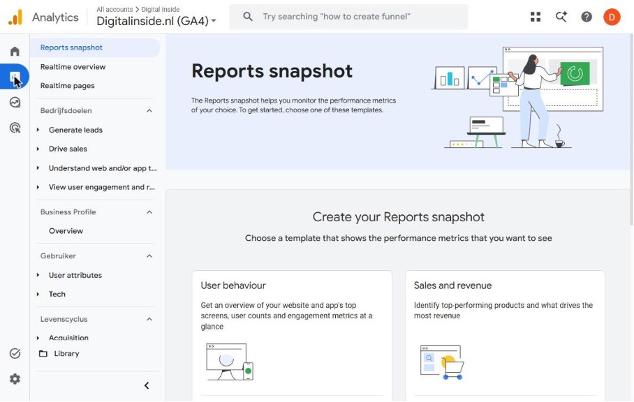The height and width of the screenshot is (402, 634).
Task: Open the Explore icon in sidebar
Action: point(15,103)
